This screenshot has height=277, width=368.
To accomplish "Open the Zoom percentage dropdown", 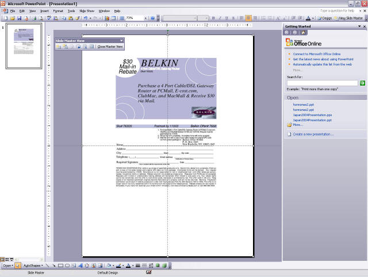I will [145, 18].
